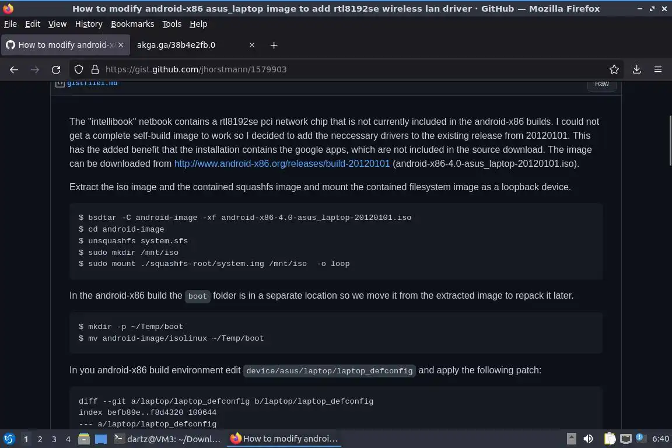This screenshot has width=672, height=448.
Task: Switch to workspace 1
Action: point(26,439)
